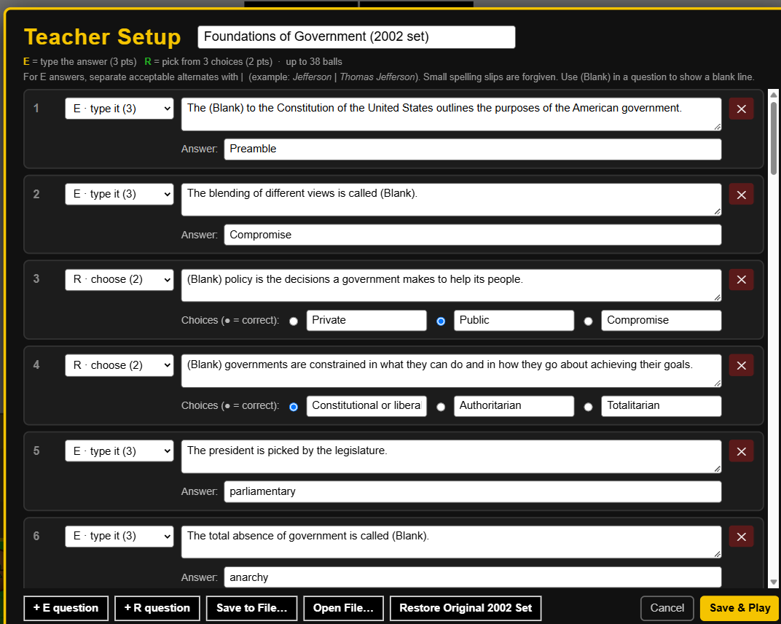Mark 'Compromise' choice as correct in question 3
Screen dimensions: 781x624
588,321
